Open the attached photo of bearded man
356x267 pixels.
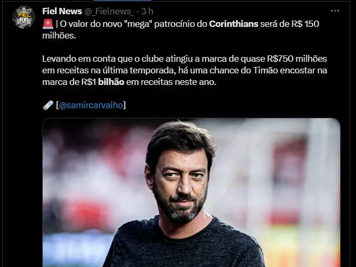point(191,193)
